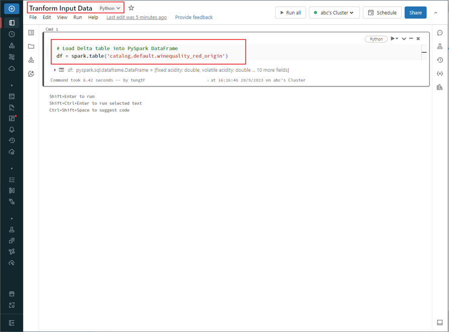Open version history icon on right panel
The height and width of the screenshot is (332, 449).
pyautogui.click(x=440, y=60)
